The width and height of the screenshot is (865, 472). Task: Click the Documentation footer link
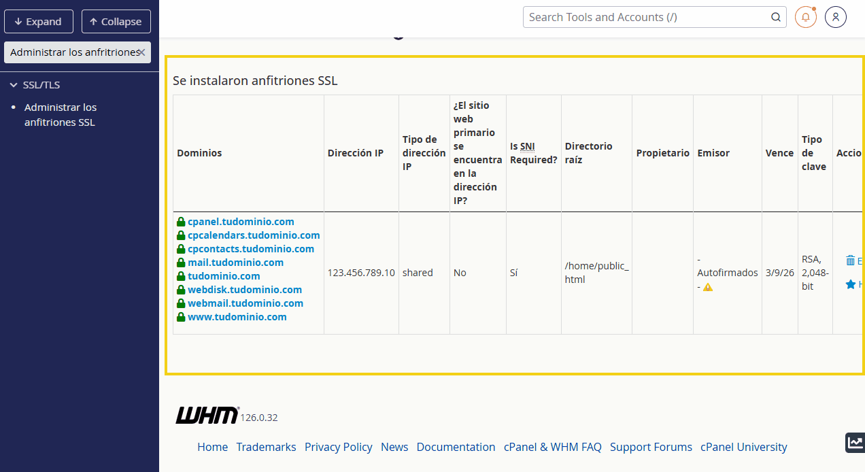(x=456, y=447)
